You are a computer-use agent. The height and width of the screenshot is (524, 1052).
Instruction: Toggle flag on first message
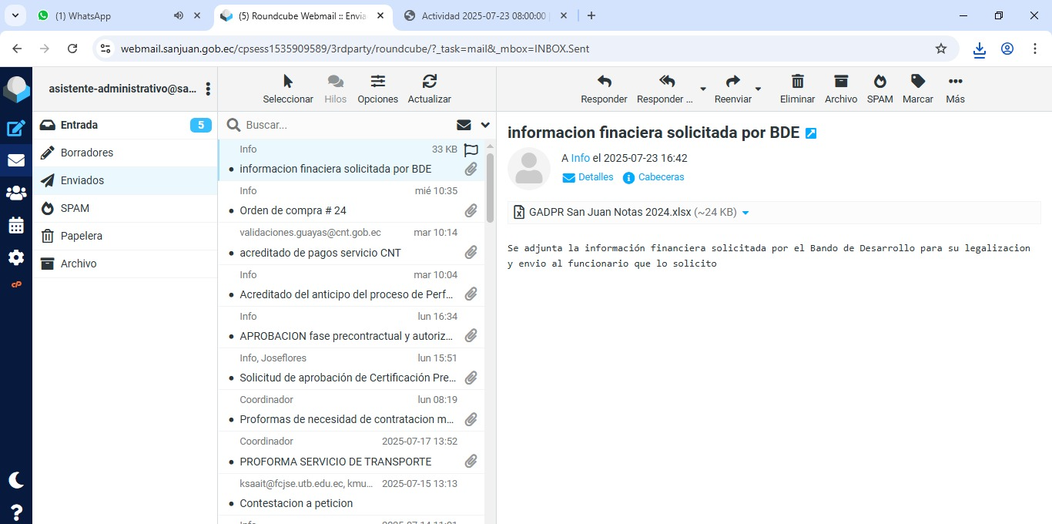tap(471, 150)
